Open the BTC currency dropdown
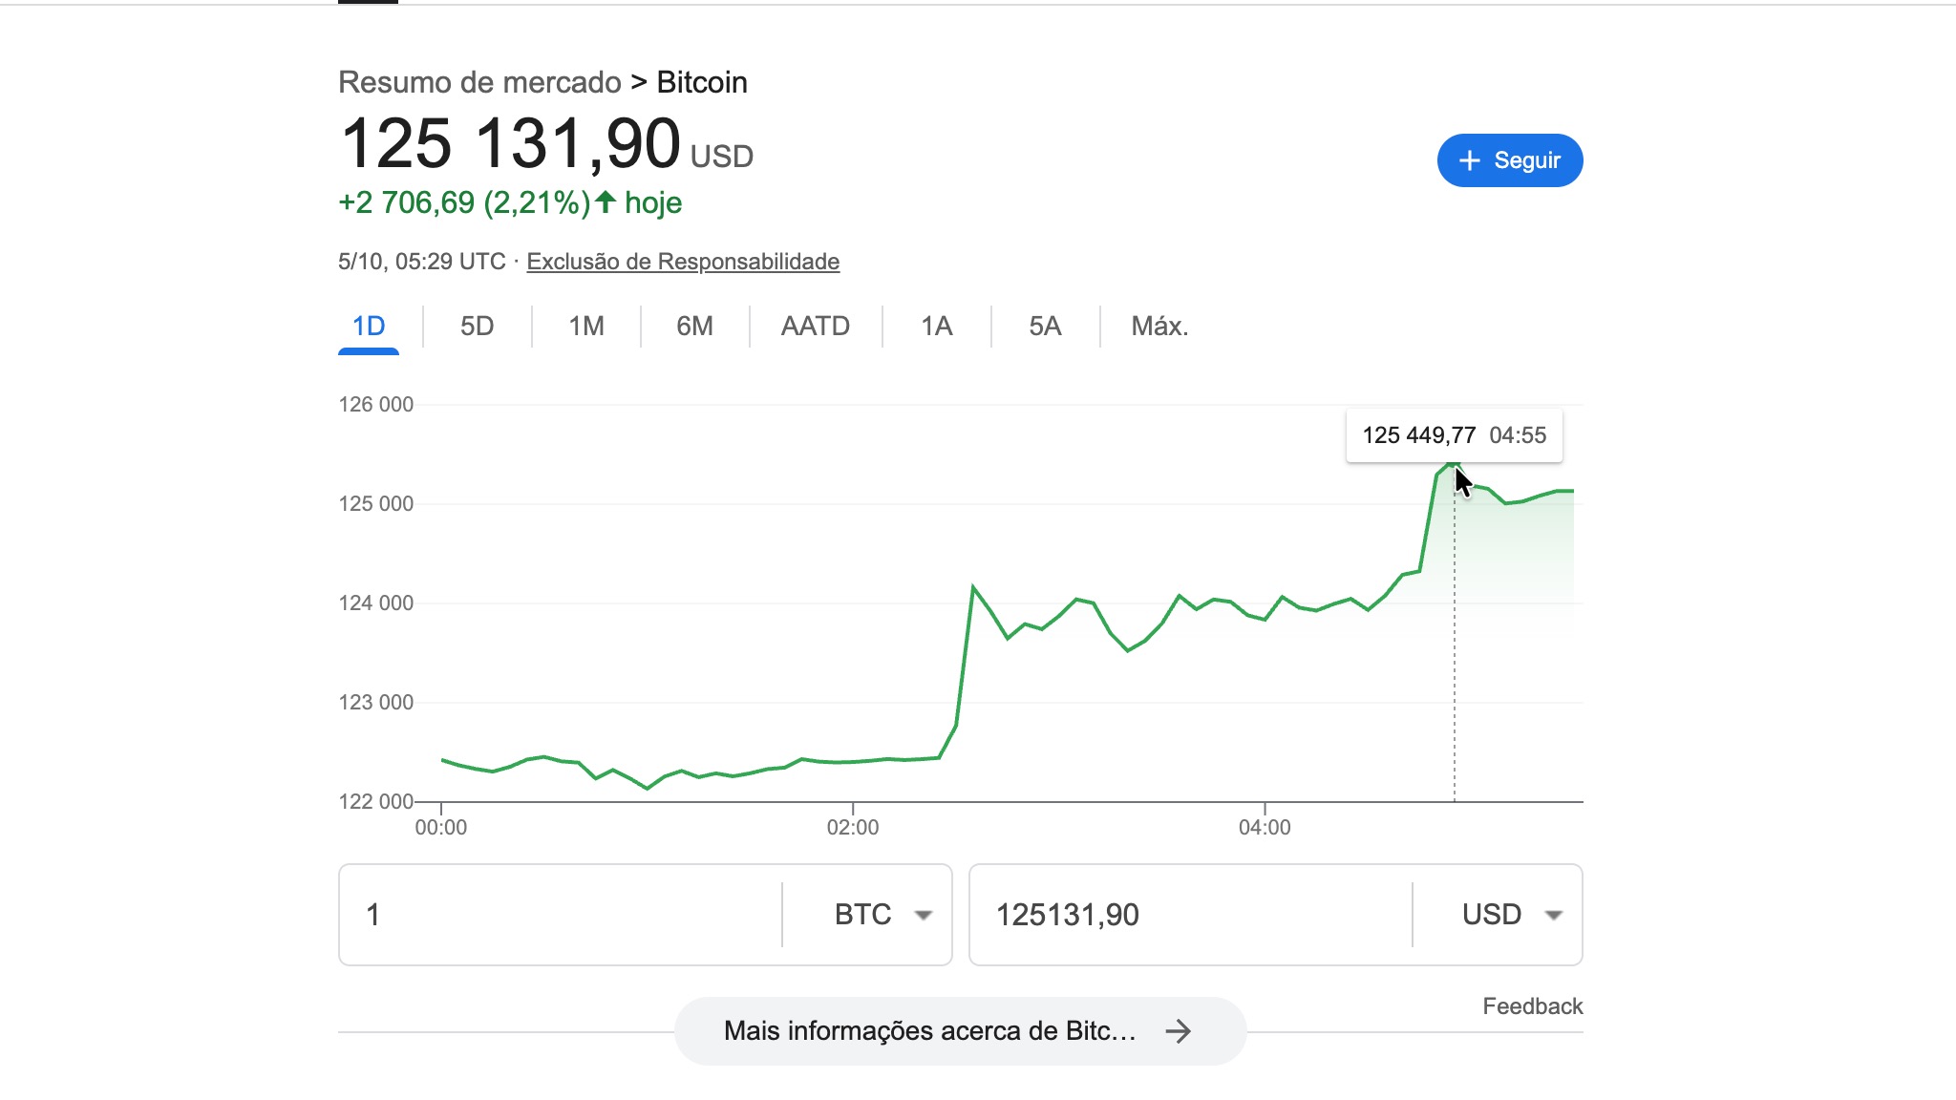 (x=880, y=915)
